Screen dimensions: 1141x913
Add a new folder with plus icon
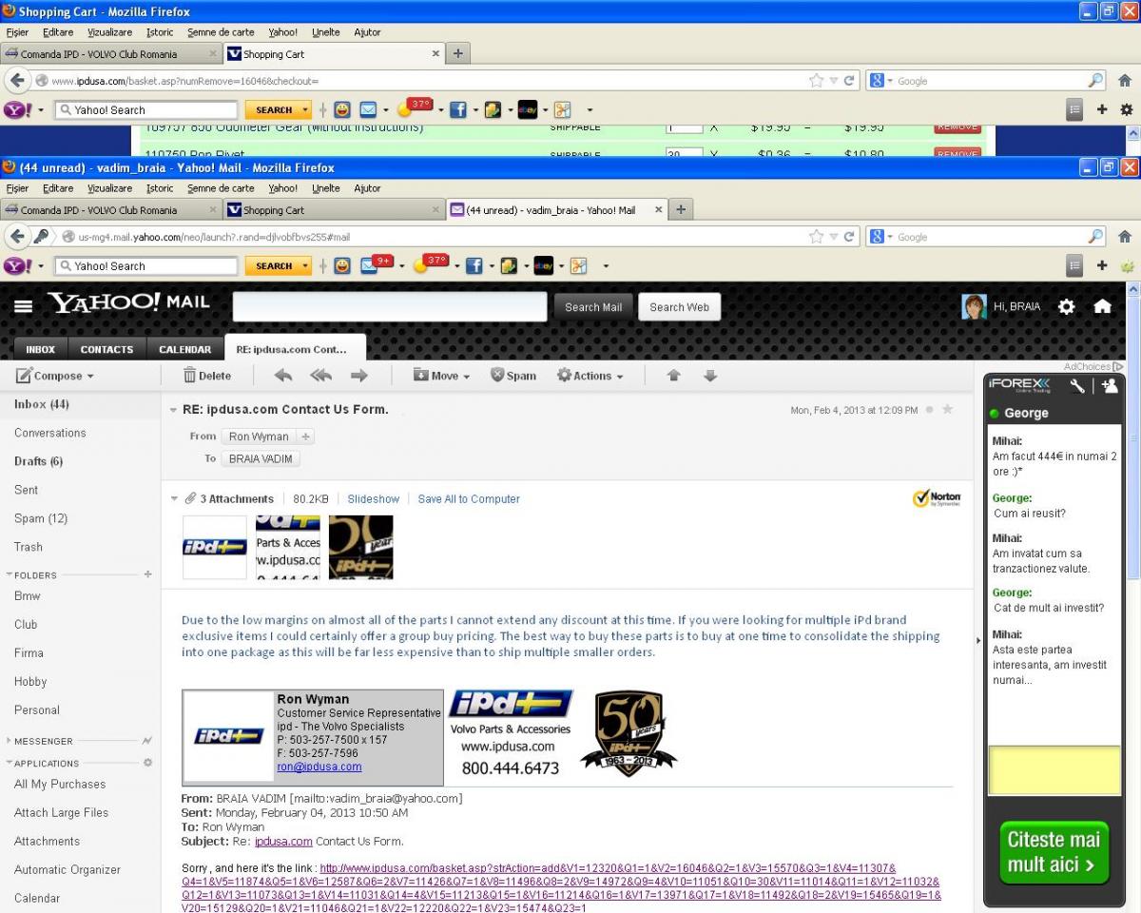pos(147,574)
